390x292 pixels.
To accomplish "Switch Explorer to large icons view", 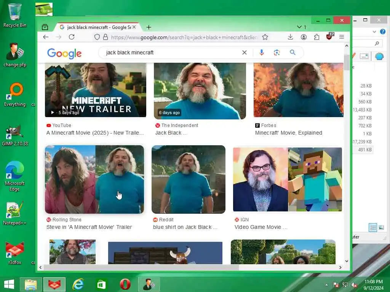I will pos(381,227).
